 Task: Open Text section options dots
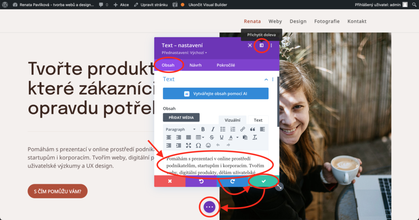273,80
